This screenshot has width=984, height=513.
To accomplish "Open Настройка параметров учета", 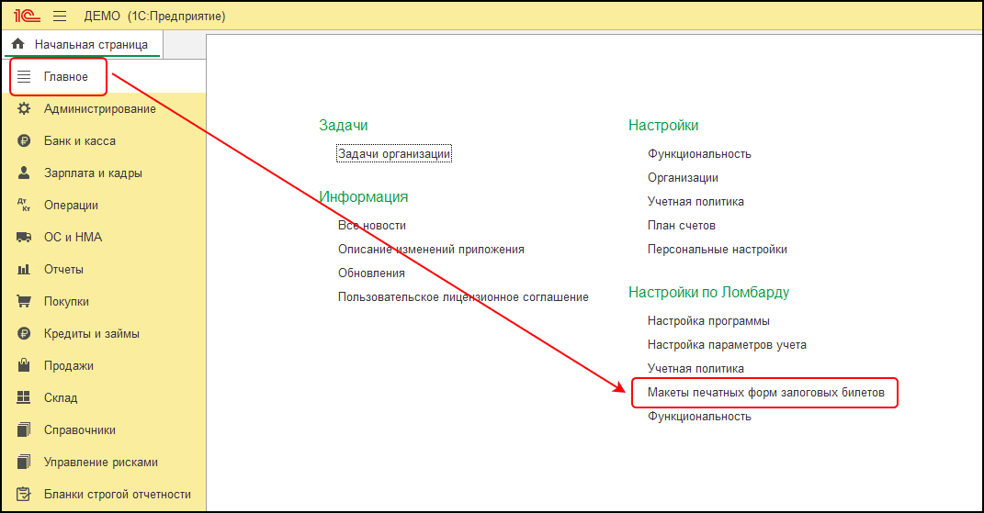I will pyautogui.click(x=727, y=344).
